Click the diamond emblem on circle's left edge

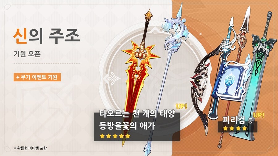[112, 78]
